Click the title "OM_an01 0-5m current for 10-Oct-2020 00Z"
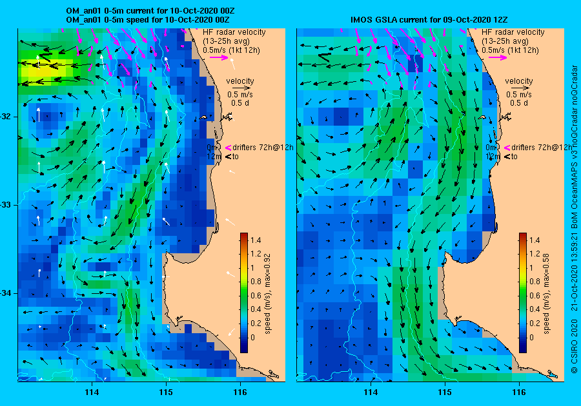 pyautogui.click(x=150, y=11)
